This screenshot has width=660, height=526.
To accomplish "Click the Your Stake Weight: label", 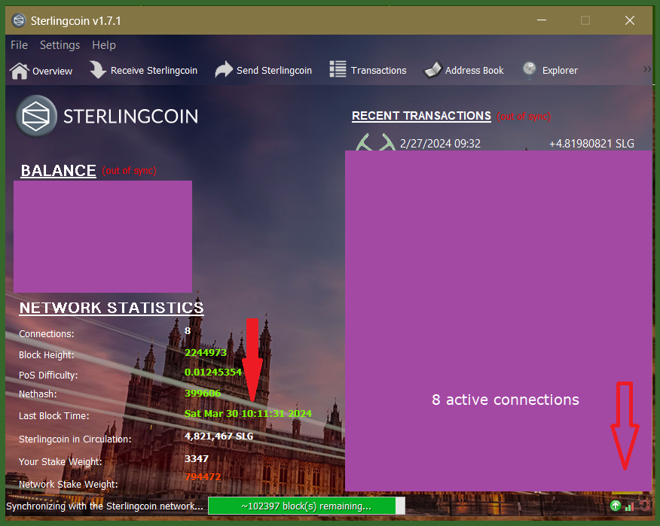I will [x=60, y=462].
